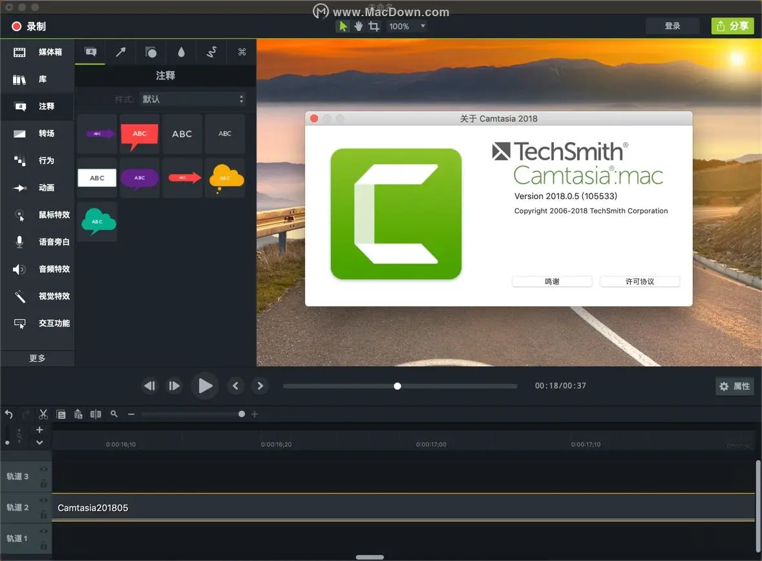This screenshot has height=561, width=762.
Task: Click the green 分享 share button
Action: (x=732, y=26)
